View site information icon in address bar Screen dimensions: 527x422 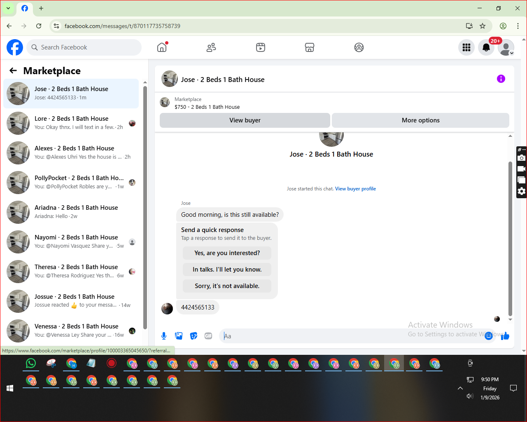click(56, 26)
